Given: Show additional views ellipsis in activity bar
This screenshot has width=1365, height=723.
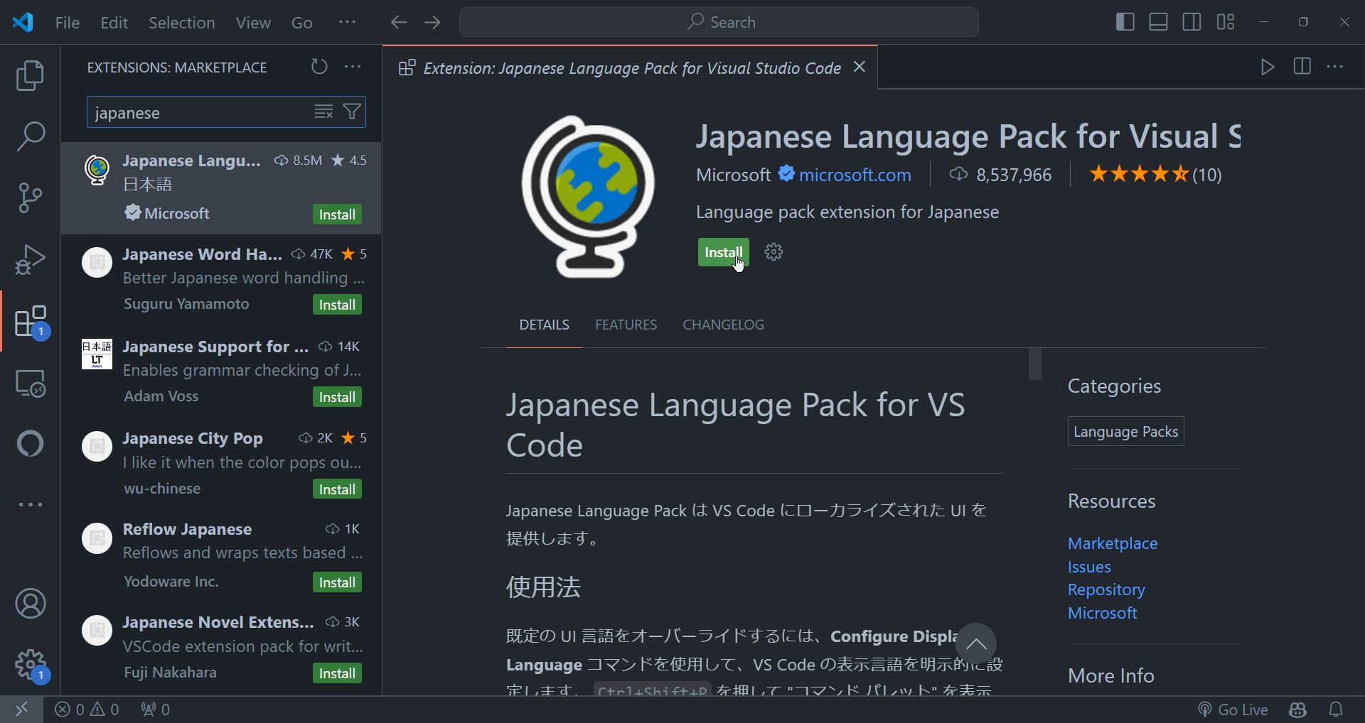Looking at the screenshot, I should click(x=30, y=504).
